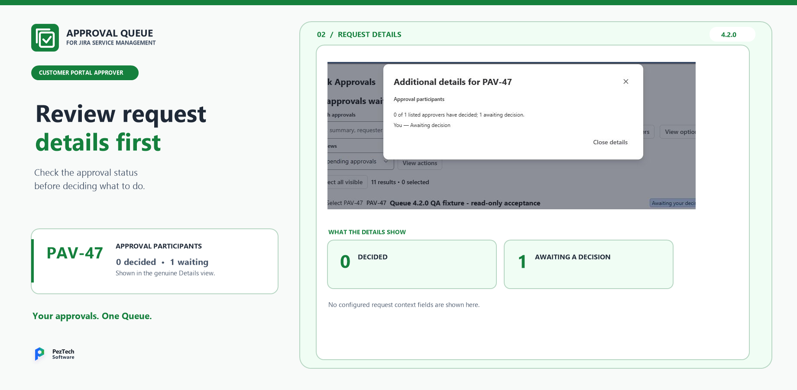Select the 1 Awaiting a Decision card
Screen dimensions: 797x390
[589, 264]
